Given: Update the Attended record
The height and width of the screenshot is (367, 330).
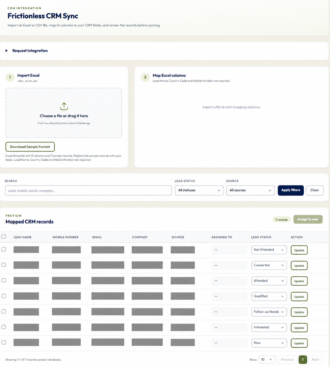Looking at the screenshot, I should (299, 281).
